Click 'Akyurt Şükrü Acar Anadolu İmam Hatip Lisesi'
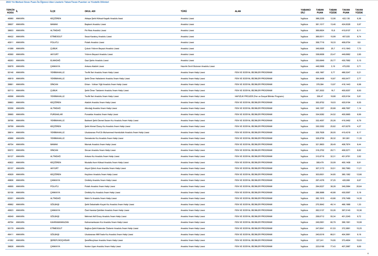 [105, 168]
